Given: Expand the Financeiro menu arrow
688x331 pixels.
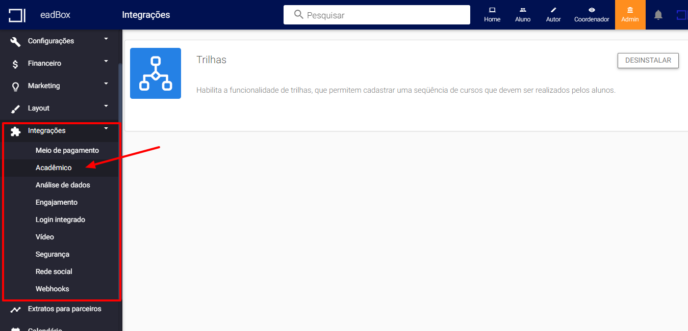Looking at the screenshot, I should [x=106, y=61].
